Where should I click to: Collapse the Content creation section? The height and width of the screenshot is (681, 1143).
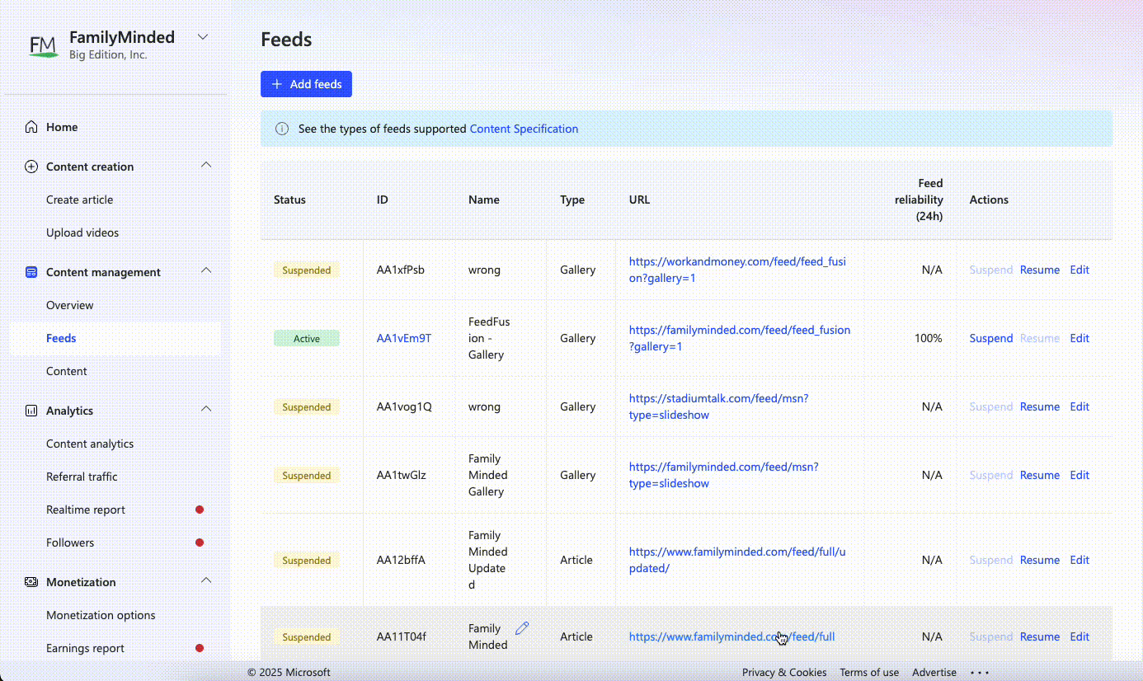(206, 165)
